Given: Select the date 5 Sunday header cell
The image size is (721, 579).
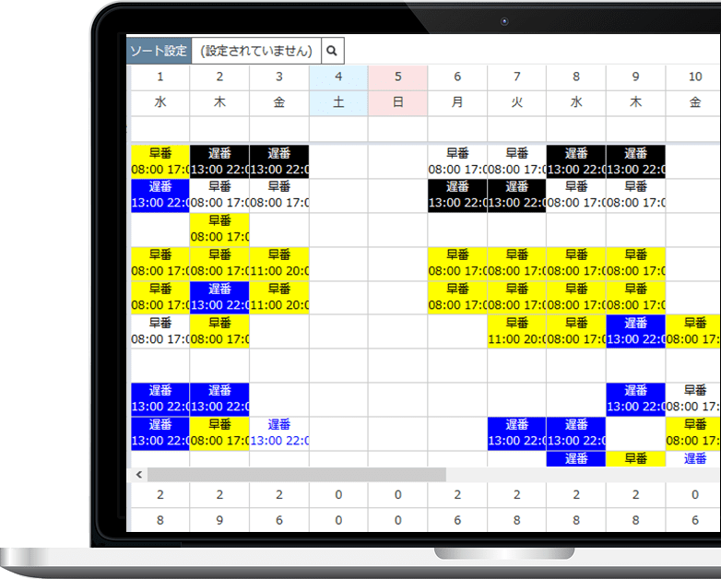Looking at the screenshot, I should [397, 77].
